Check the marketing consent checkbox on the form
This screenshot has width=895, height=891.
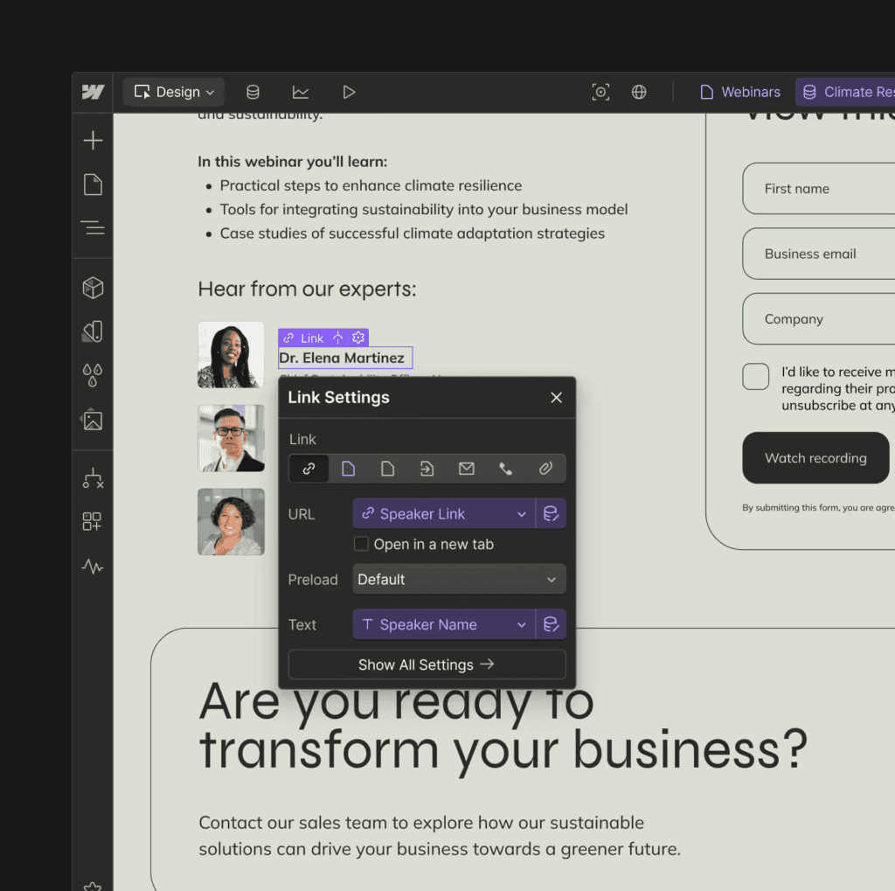pyautogui.click(x=755, y=376)
